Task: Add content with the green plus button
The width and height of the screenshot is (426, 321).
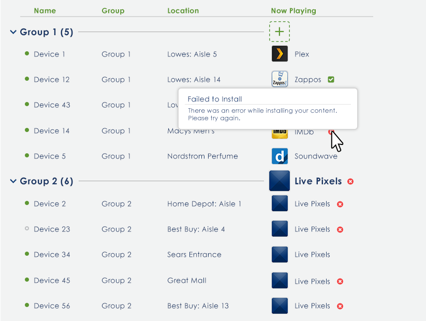Action: coord(280,32)
